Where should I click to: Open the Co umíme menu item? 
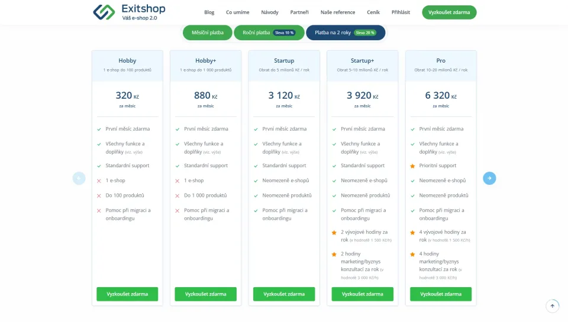[238, 12]
